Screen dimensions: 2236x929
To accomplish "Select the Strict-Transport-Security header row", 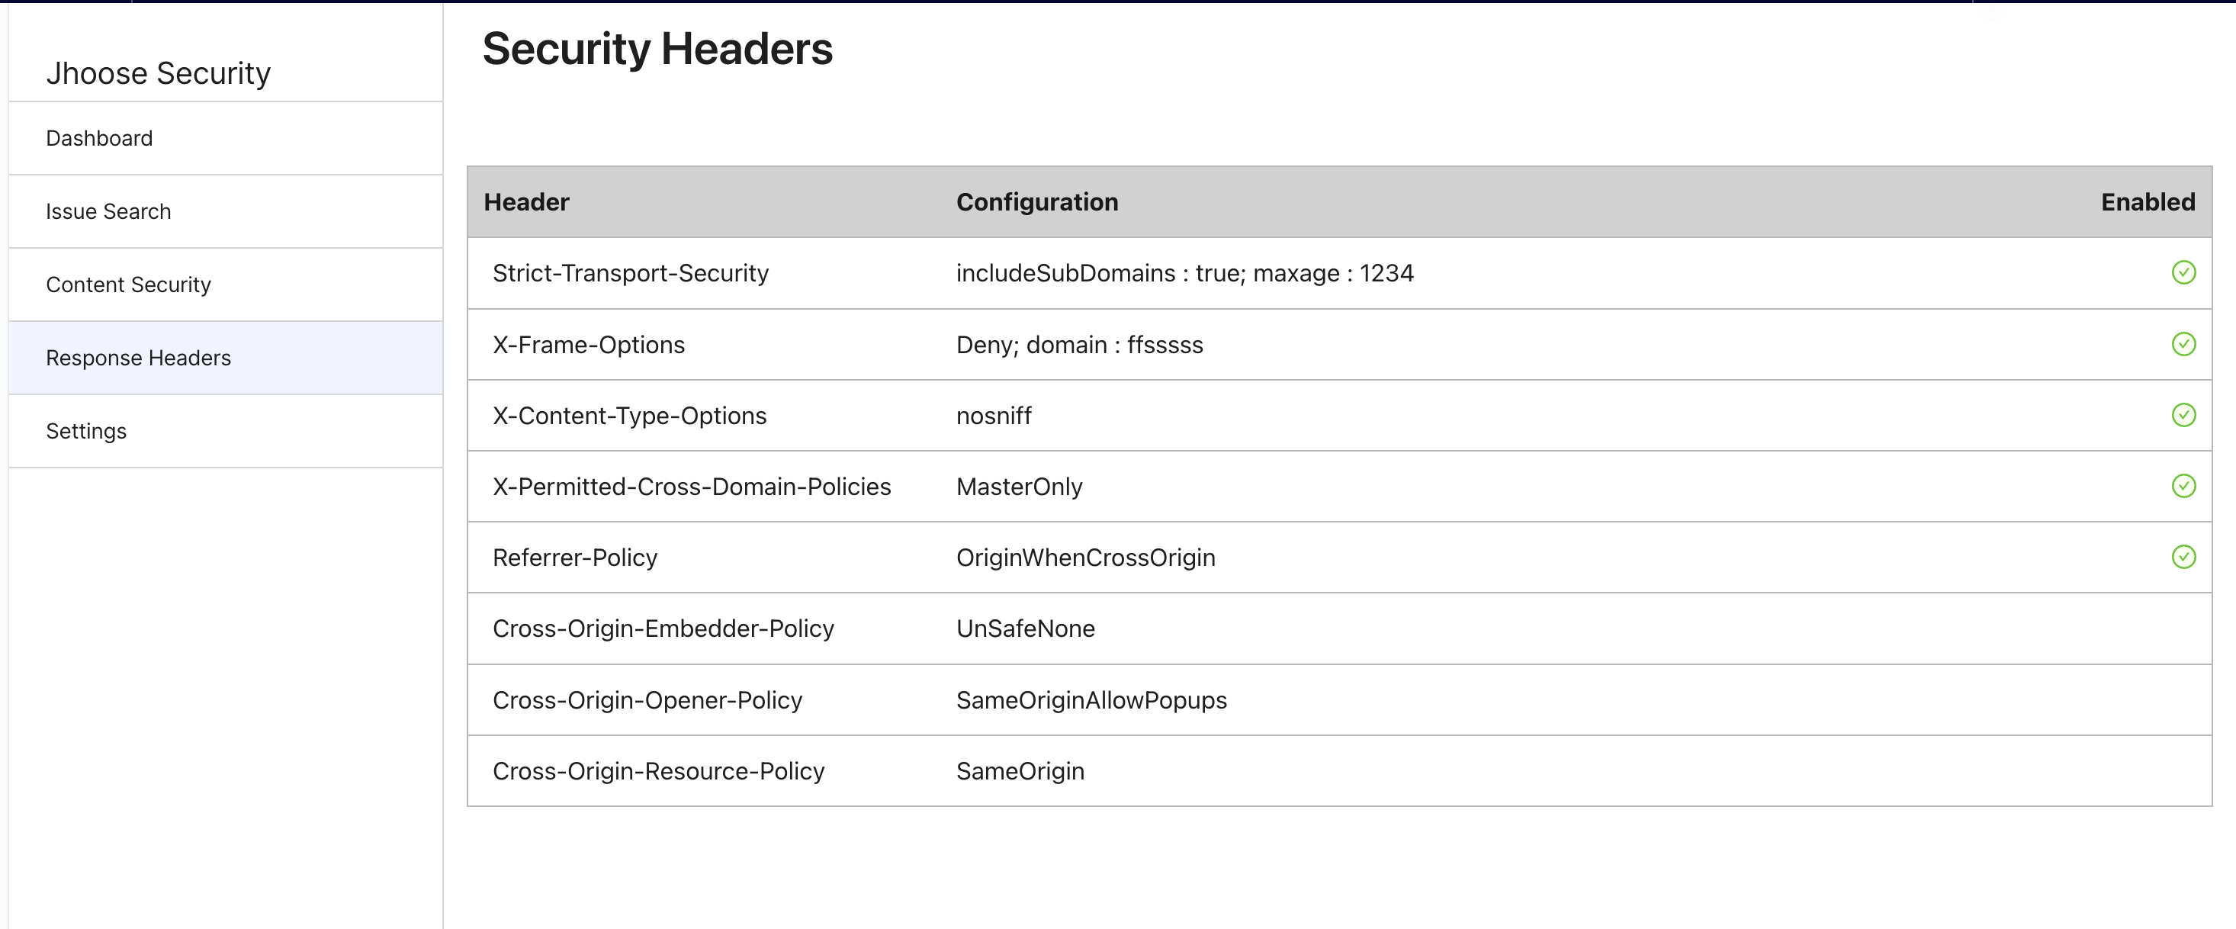I will pos(630,272).
